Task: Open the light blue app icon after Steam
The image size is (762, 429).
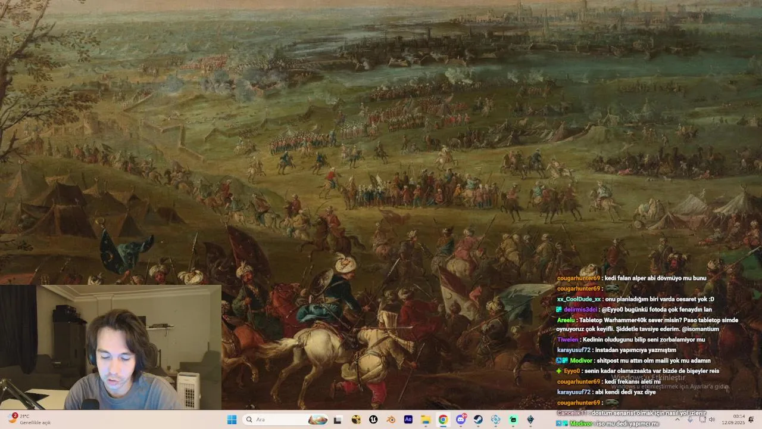Action: tap(495, 419)
